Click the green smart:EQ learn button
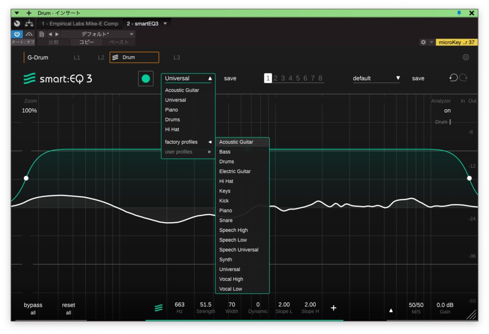The width and height of the screenshot is (489, 334). (146, 79)
